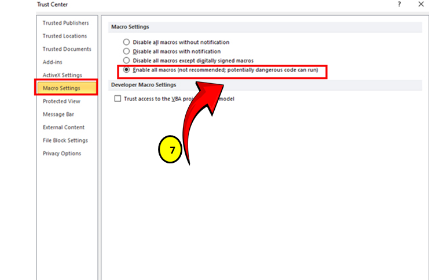Open File Block Settings
Image resolution: width=429 pixels, height=280 pixels.
pos(65,140)
